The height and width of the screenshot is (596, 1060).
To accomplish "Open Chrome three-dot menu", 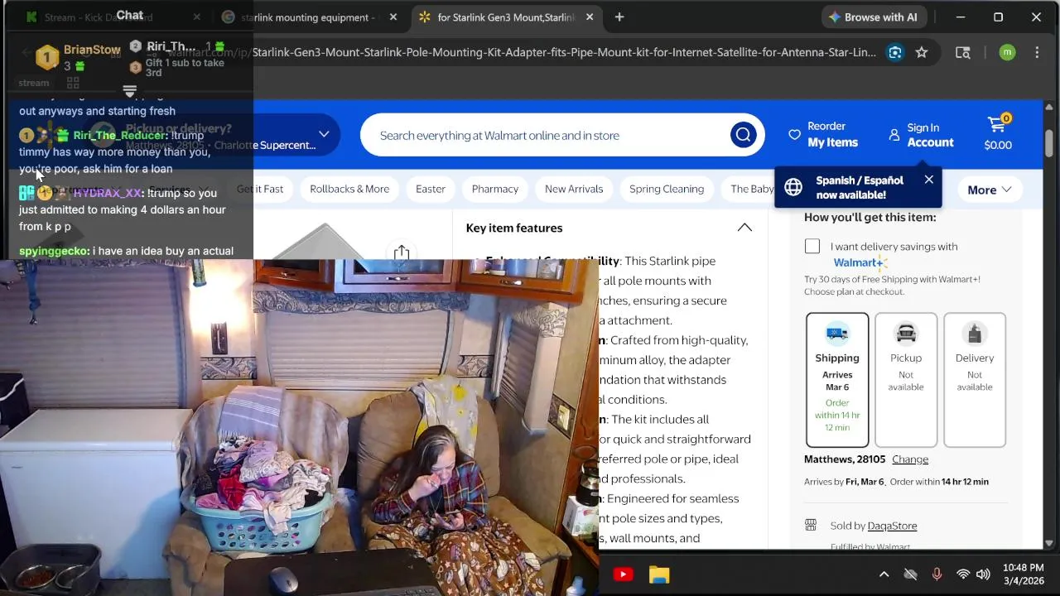I will point(1037,52).
